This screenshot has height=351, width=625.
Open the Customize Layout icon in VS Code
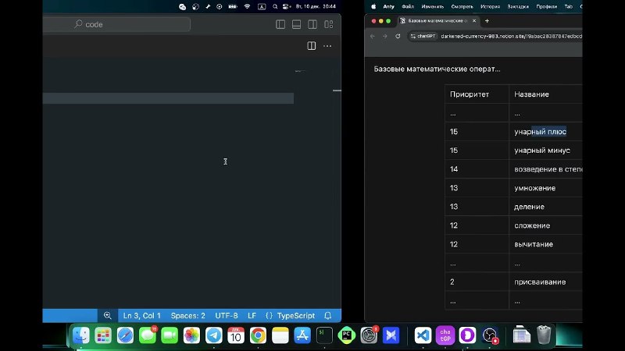point(328,25)
